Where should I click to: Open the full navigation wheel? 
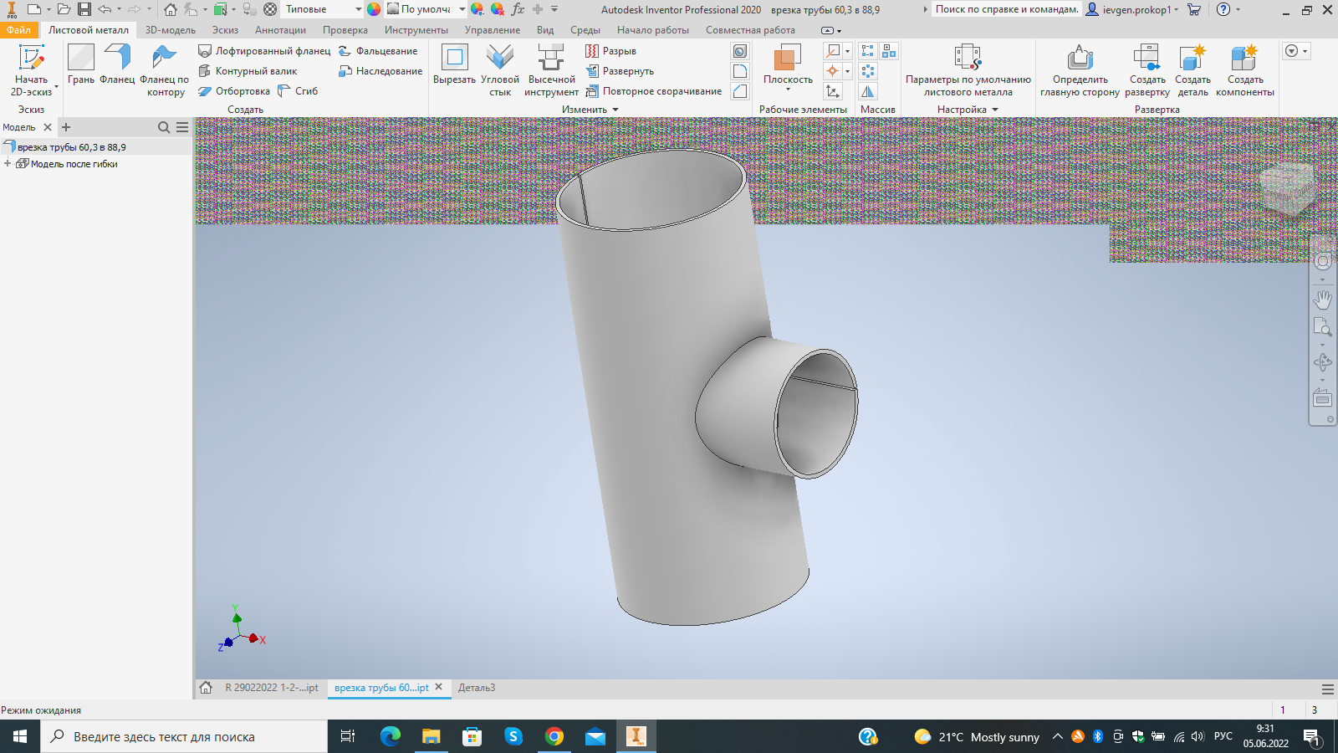point(1323,261)
